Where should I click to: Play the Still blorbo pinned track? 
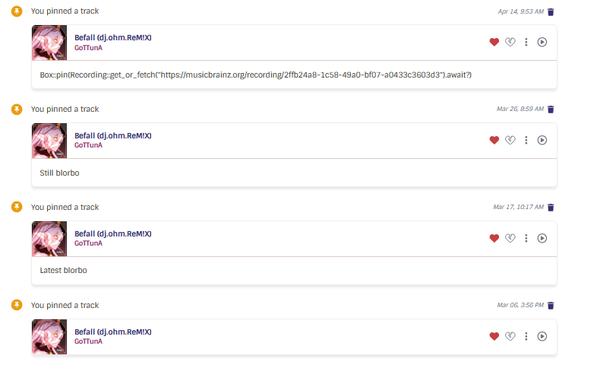pos(542,140)
